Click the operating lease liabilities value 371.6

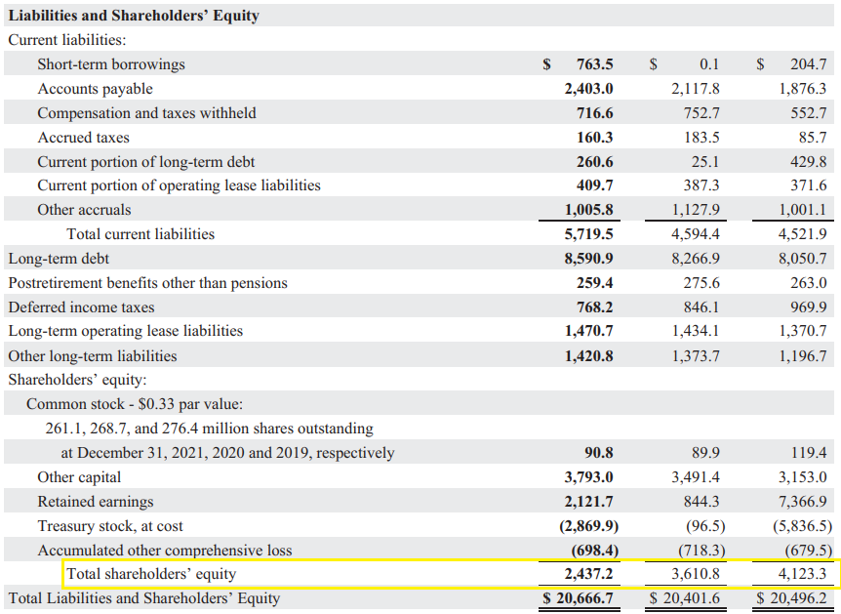coord(808,185)
